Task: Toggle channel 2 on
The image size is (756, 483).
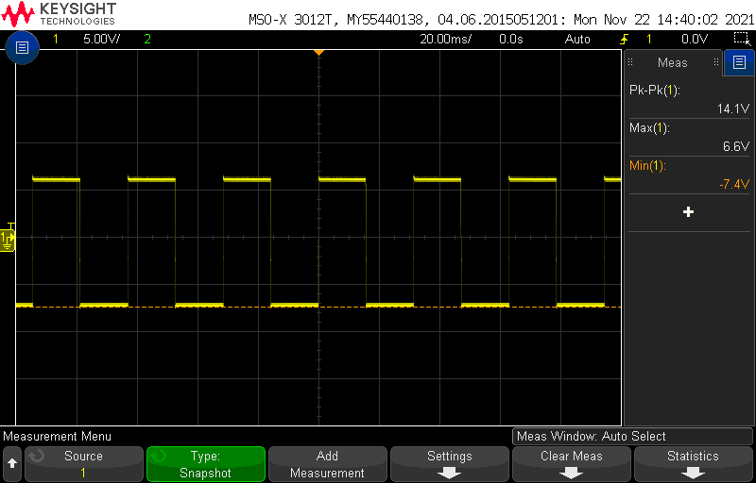Action: click(146, 40)
